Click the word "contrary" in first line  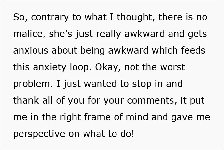coord(50,17)
